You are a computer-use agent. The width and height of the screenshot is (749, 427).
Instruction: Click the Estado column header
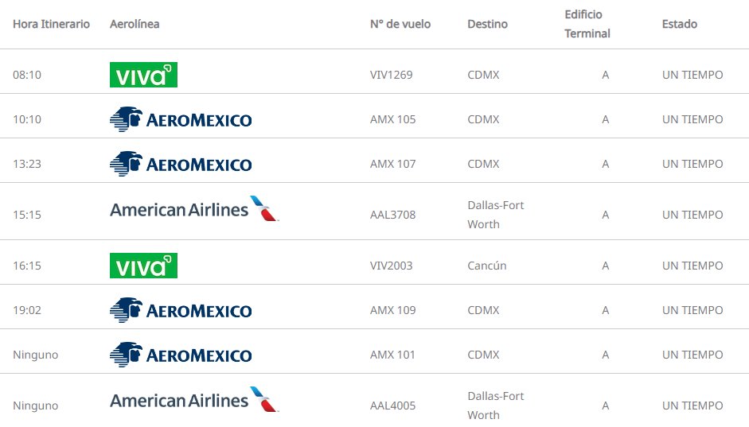tap(679, 24)
